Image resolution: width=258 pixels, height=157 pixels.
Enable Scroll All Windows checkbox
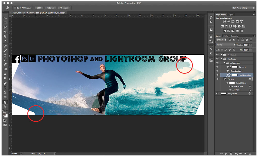(15, 8)
